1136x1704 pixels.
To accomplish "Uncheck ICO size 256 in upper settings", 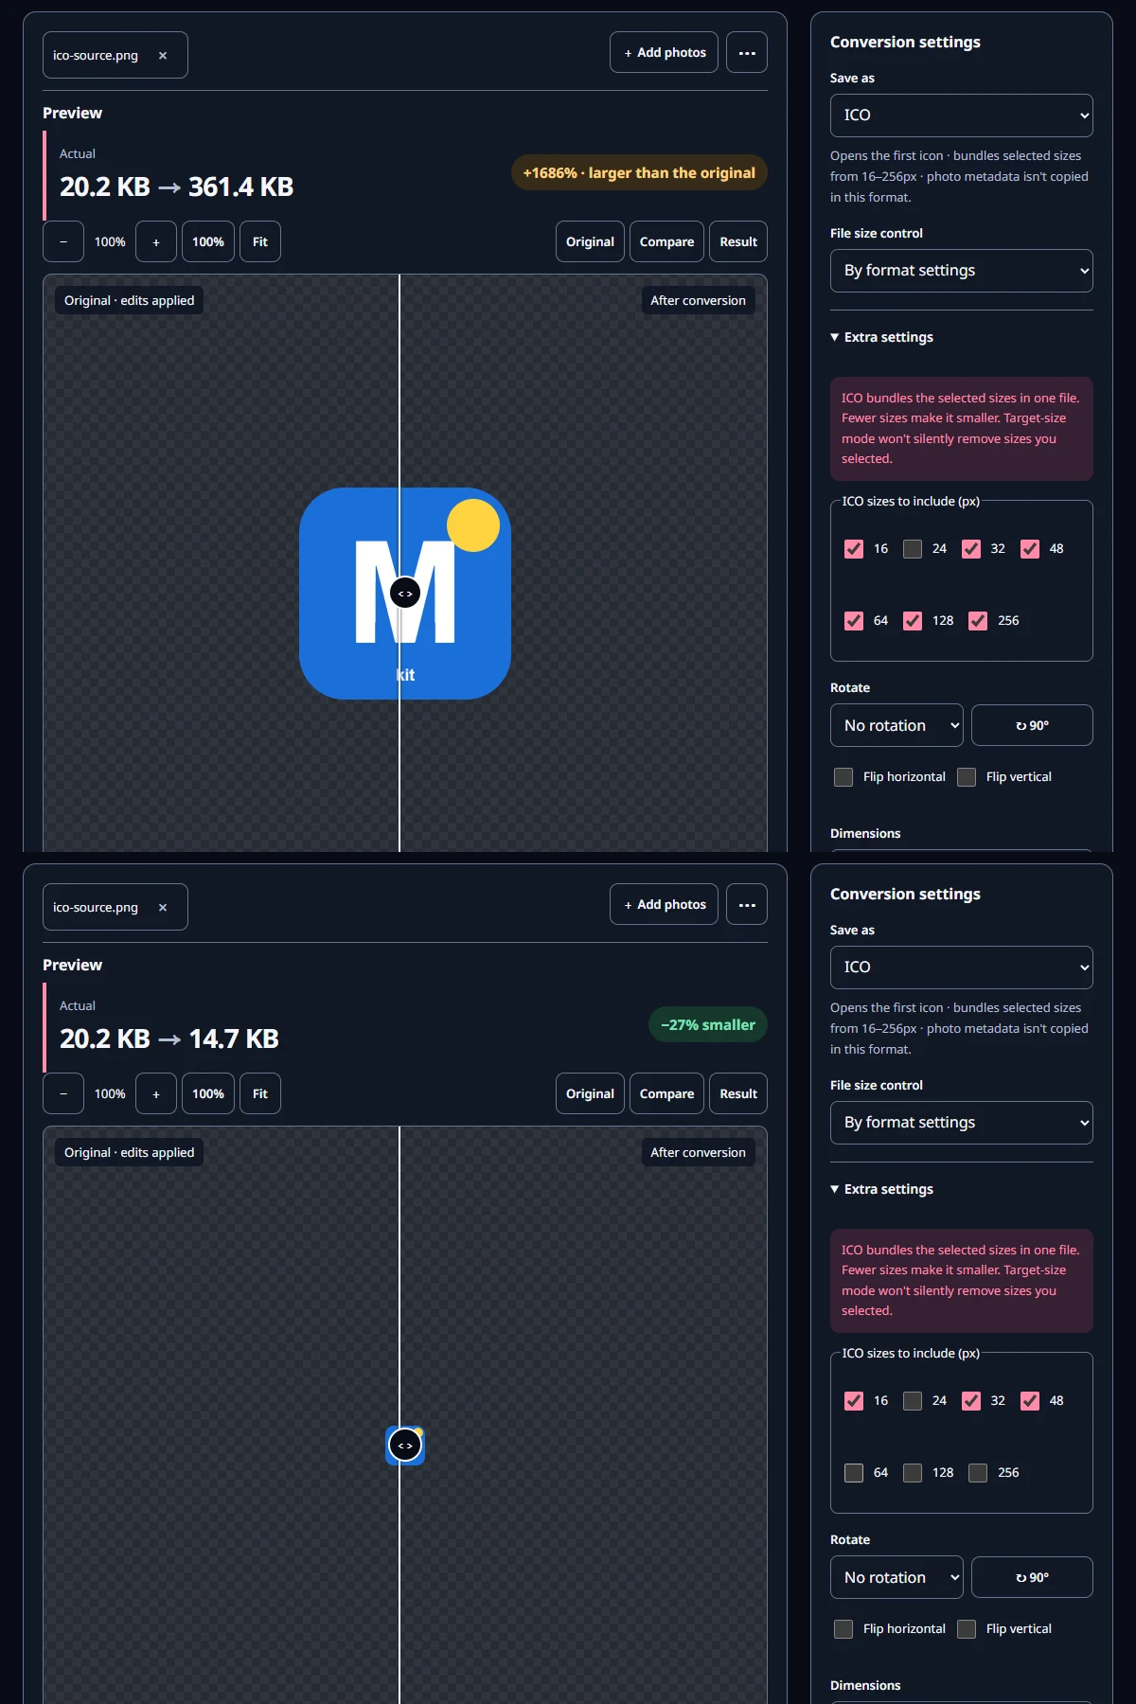I will pos(978,621).
